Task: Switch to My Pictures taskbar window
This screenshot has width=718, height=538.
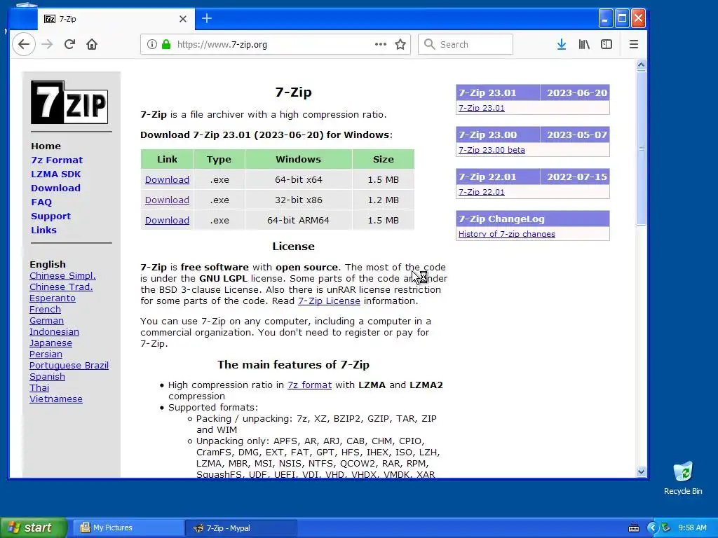Action: [x=128, y=528]
